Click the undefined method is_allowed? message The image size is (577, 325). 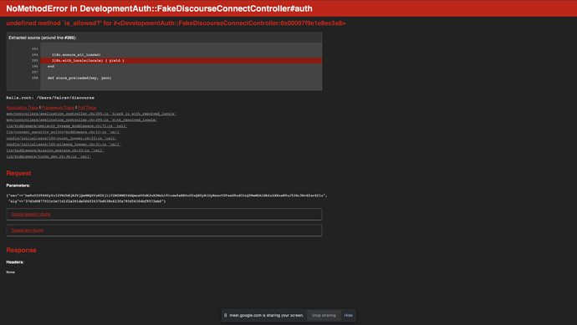click(176, 23)
